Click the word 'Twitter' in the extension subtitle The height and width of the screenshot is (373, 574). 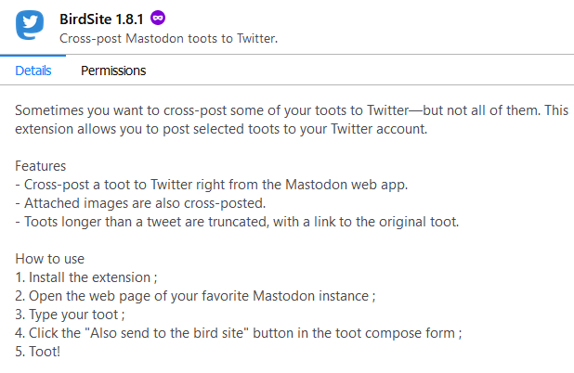pyautogui.click(x=254, y=39)
